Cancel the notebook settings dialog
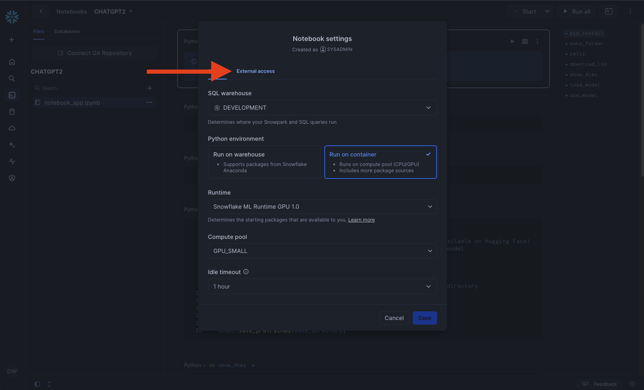 coord(394,318)
